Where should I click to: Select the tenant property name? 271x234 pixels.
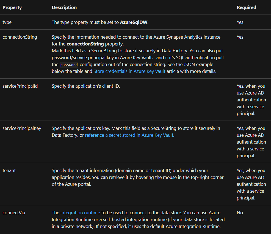click(x=9, y=171)
